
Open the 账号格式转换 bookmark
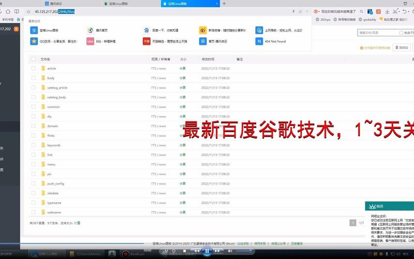click(x=344, y=20)
